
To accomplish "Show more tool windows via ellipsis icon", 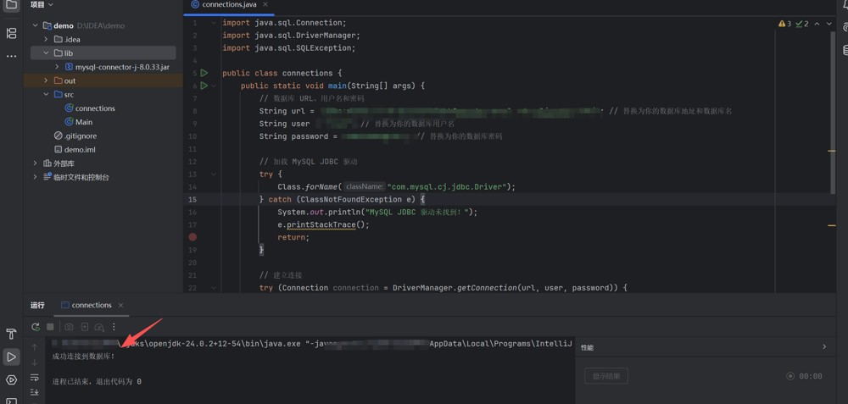I will (11, 56).
